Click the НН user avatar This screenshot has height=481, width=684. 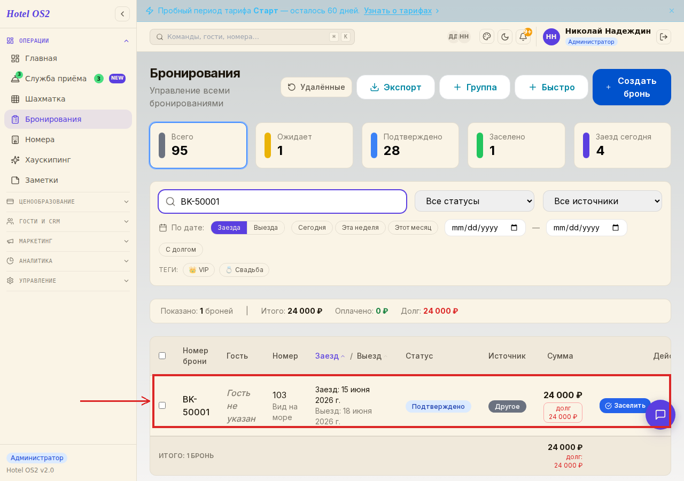point(551,36)
